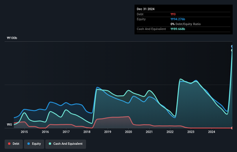Select the 2019 x-axis label

108,132
